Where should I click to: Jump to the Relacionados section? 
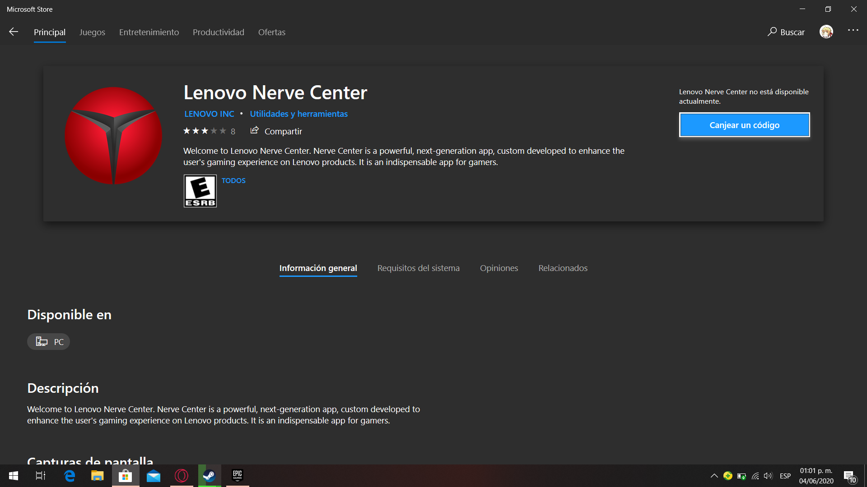tap(563, 268)
